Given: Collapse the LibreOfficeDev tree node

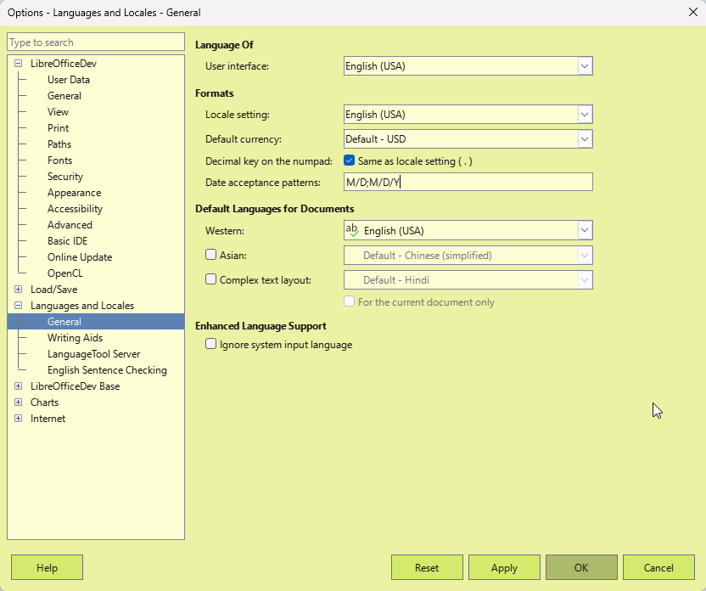Looking at the screenshot, I should pyautogui.click(x=19, y=64).
